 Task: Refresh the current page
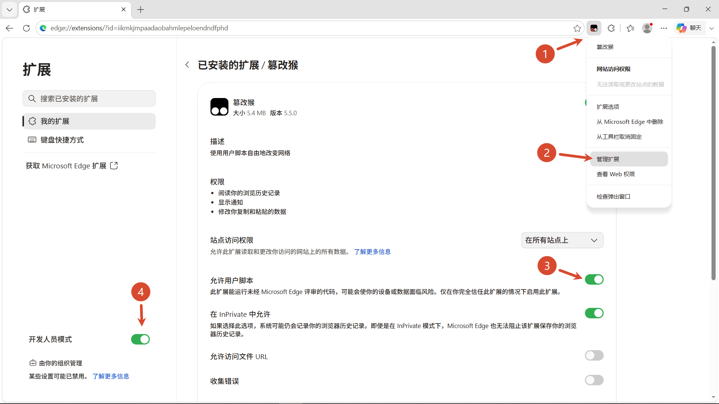26,28
